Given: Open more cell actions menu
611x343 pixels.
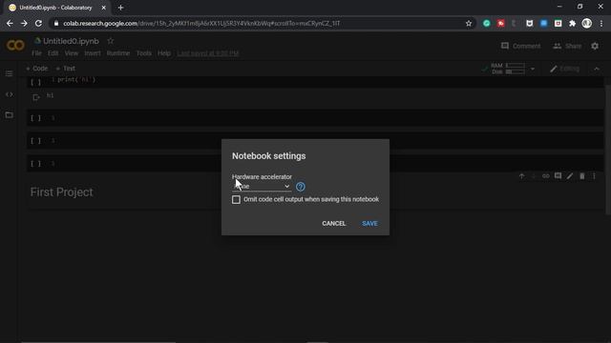Looking at the screenshot, I should click(x=594, y=176).
